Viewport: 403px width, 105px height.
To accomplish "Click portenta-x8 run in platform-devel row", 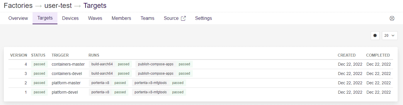I will (x=100, y=92).
